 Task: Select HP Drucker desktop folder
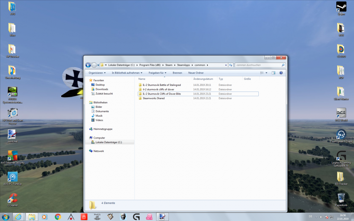pos(12,51)
